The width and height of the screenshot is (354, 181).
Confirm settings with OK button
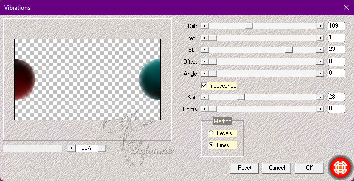tap(309, 168)
